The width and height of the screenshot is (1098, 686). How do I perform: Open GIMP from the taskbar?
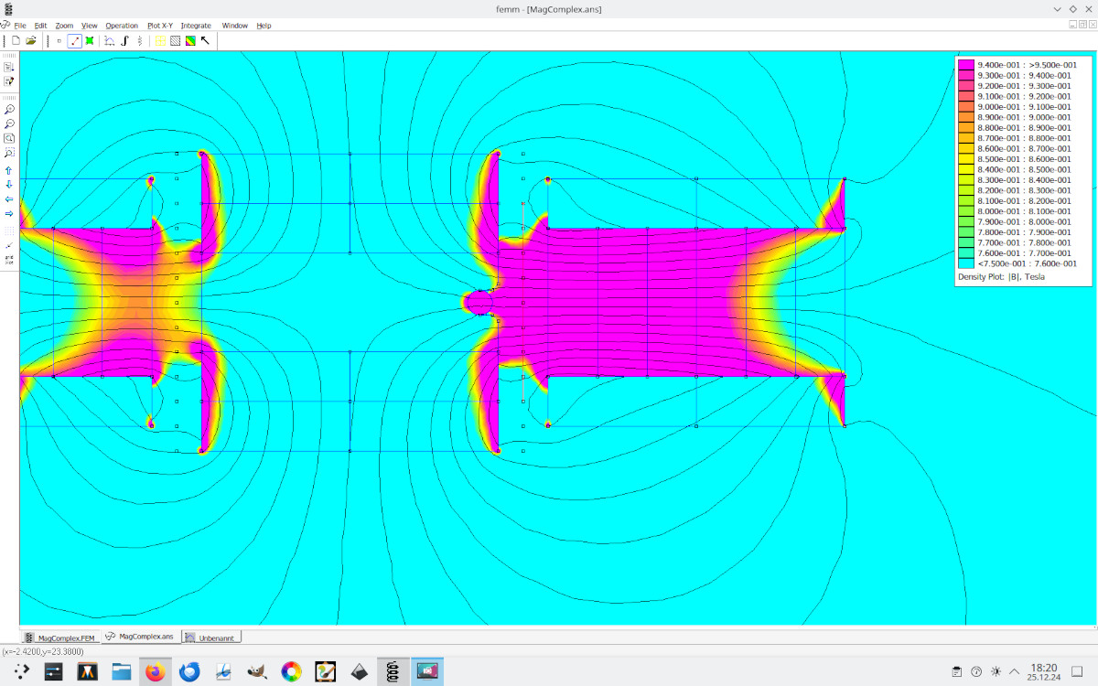pyautogui.click(x=257, y=672)
